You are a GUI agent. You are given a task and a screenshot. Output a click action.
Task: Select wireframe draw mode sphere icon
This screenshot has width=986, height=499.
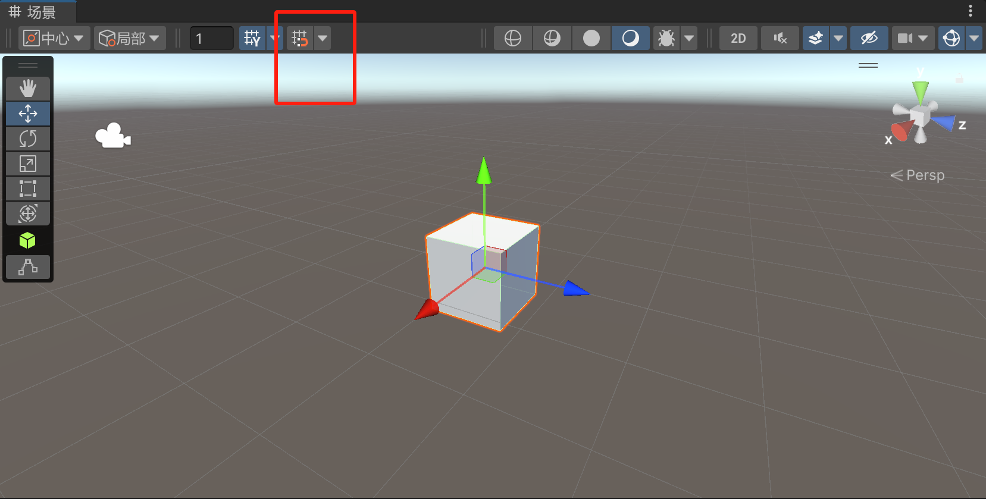(x=512, y=38)
